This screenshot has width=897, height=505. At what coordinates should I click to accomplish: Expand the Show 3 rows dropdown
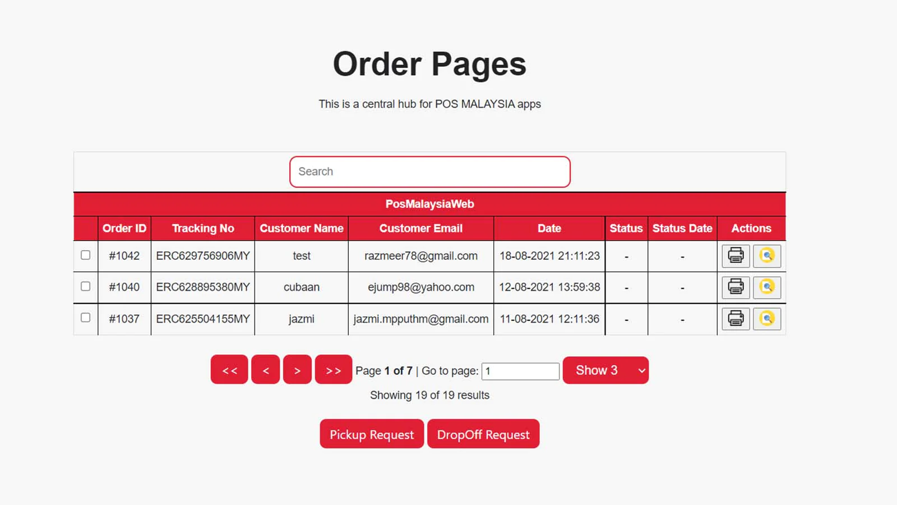605,370
